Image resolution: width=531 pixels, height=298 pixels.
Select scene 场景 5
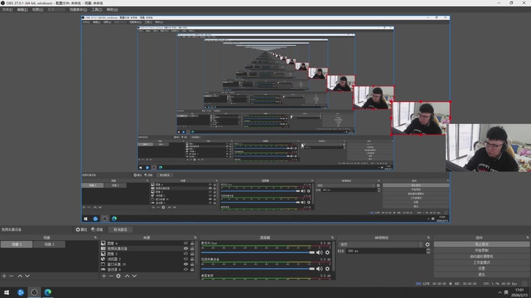tap(16, 244)
